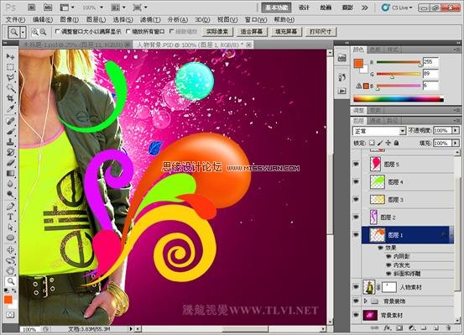The image size is (464, 335).
Task: Open zoom tool preset picker arrow
Action: [23, 32]
